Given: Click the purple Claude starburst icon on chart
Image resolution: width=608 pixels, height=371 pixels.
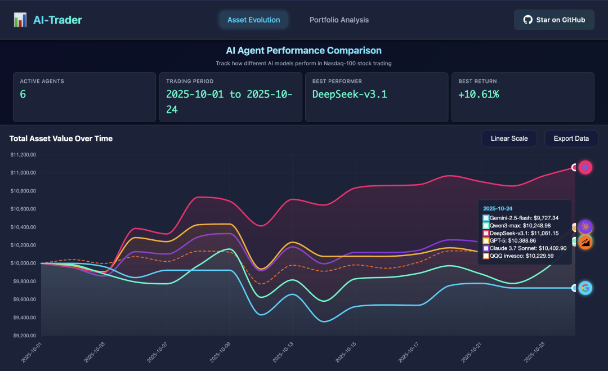Looking at the screenshot, I should click(585, 226).
